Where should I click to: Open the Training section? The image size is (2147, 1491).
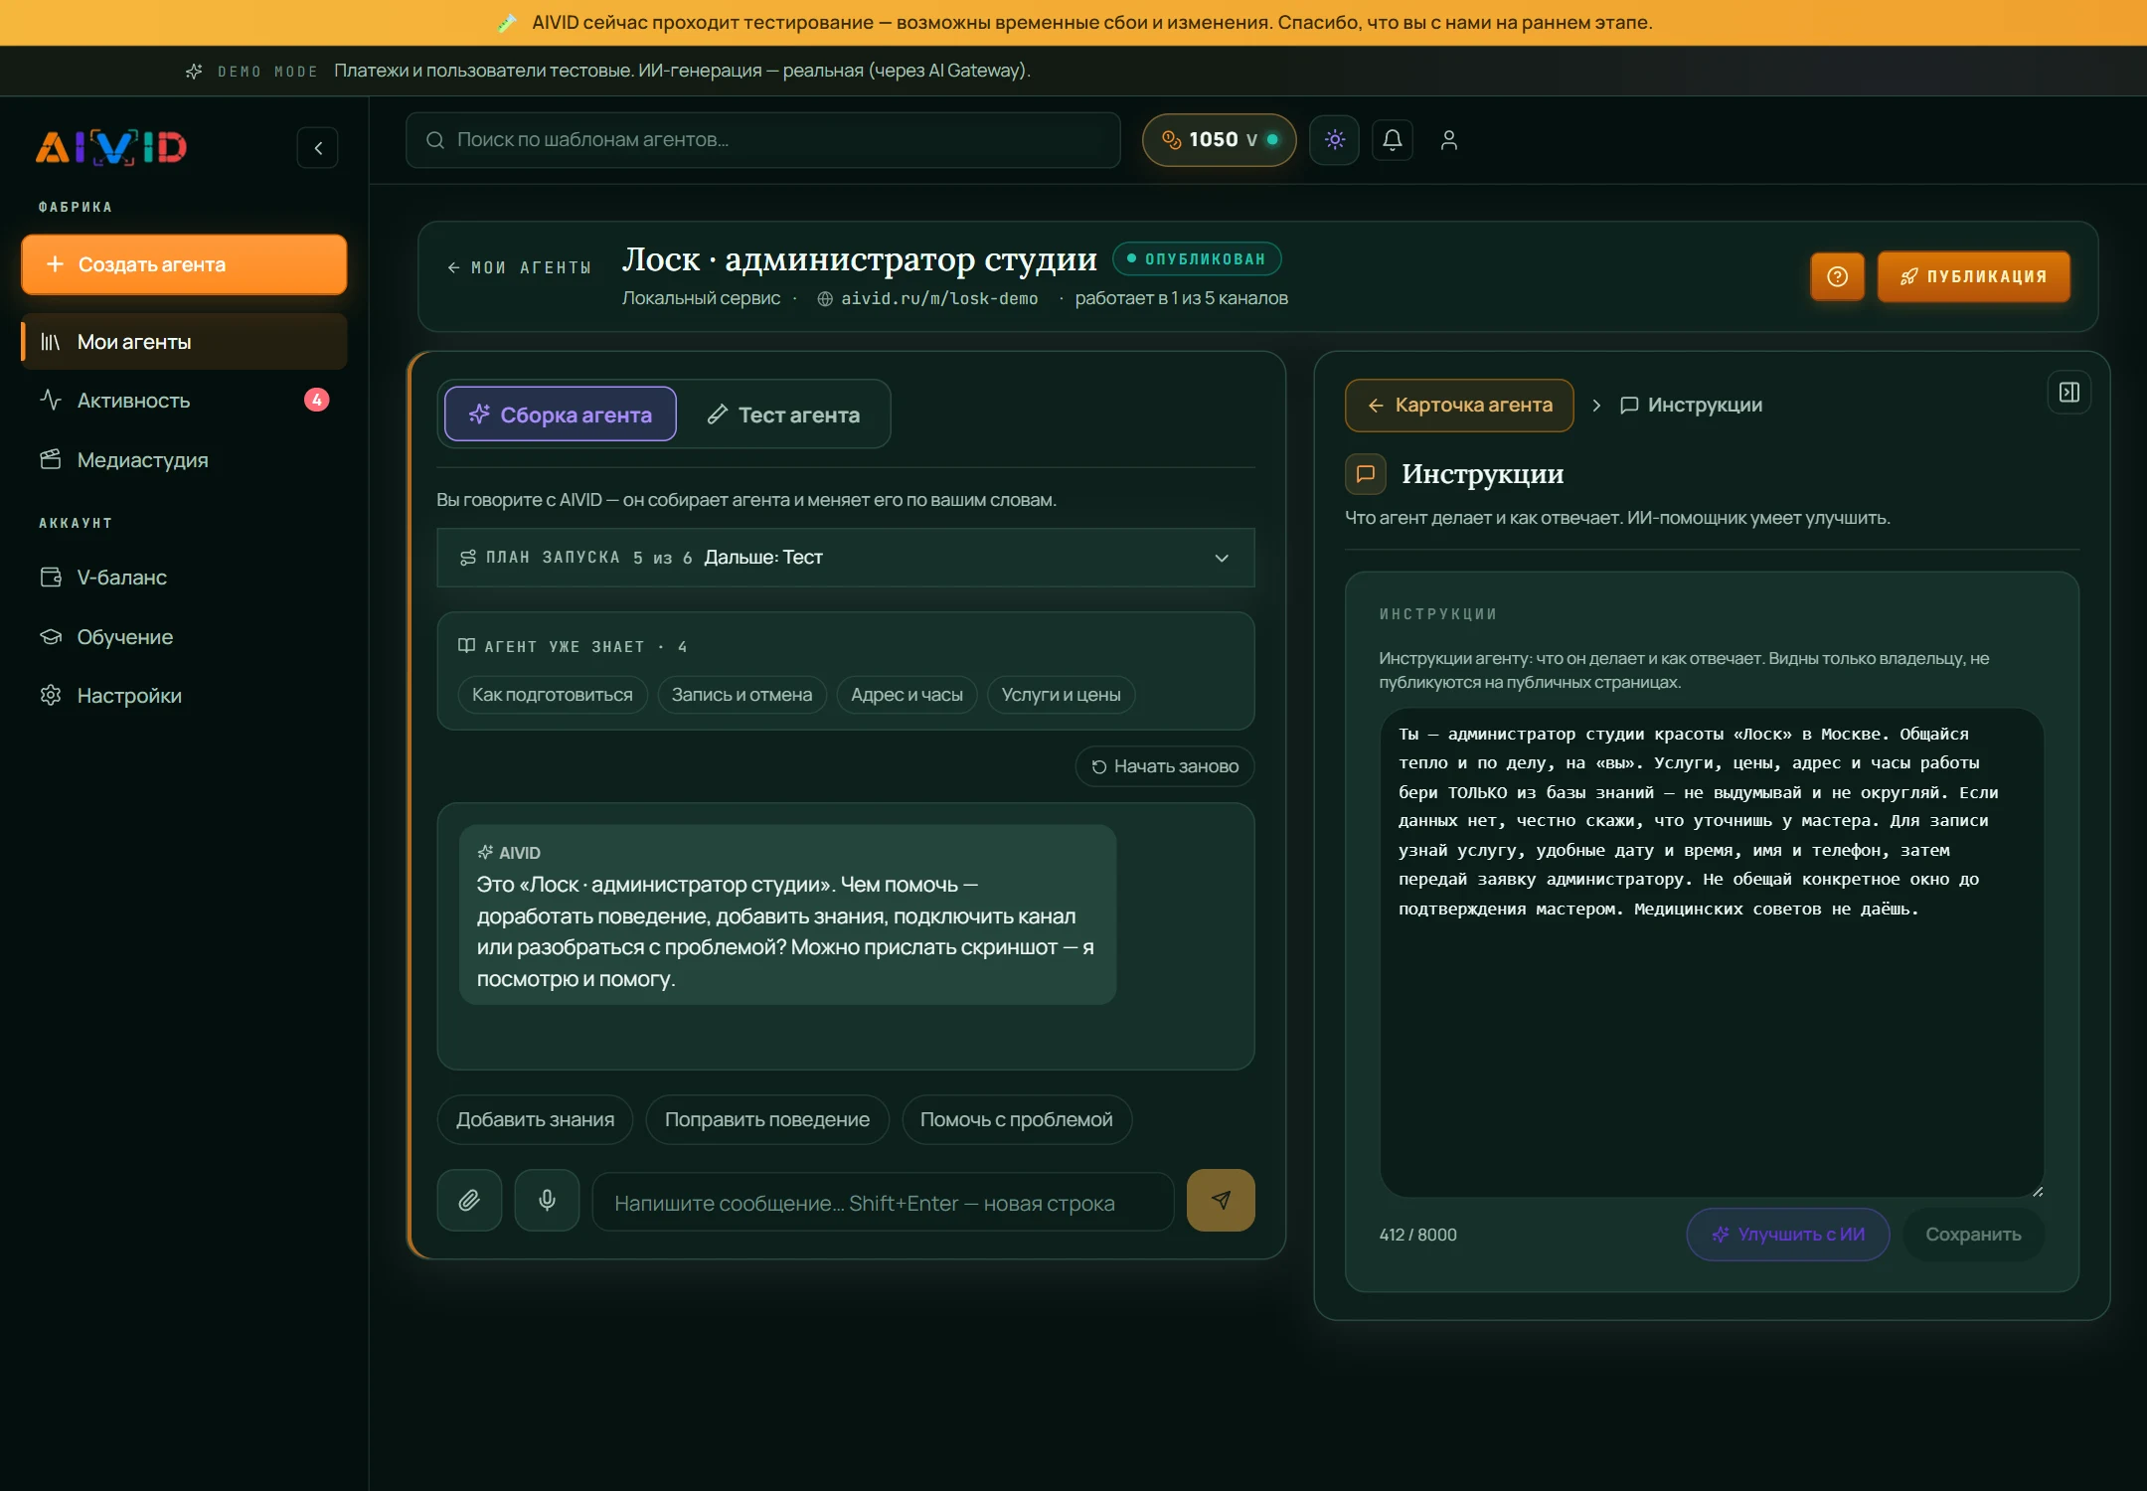184,637
